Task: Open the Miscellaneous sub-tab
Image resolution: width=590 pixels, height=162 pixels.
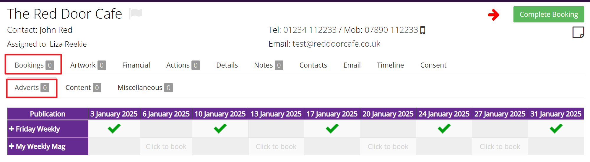Action: point(145,88)
